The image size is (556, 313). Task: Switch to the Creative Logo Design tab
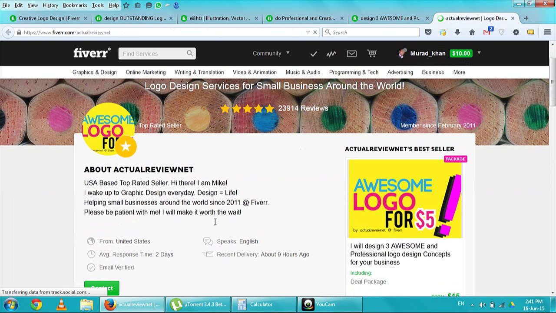click(x=49, y=18)
